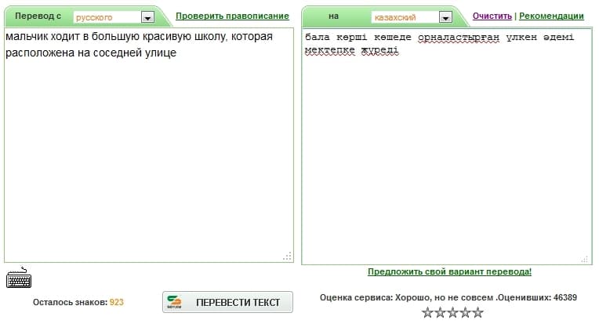
Task: Click the 'Перевод с' tab header
Action: [x=38, y=16]
